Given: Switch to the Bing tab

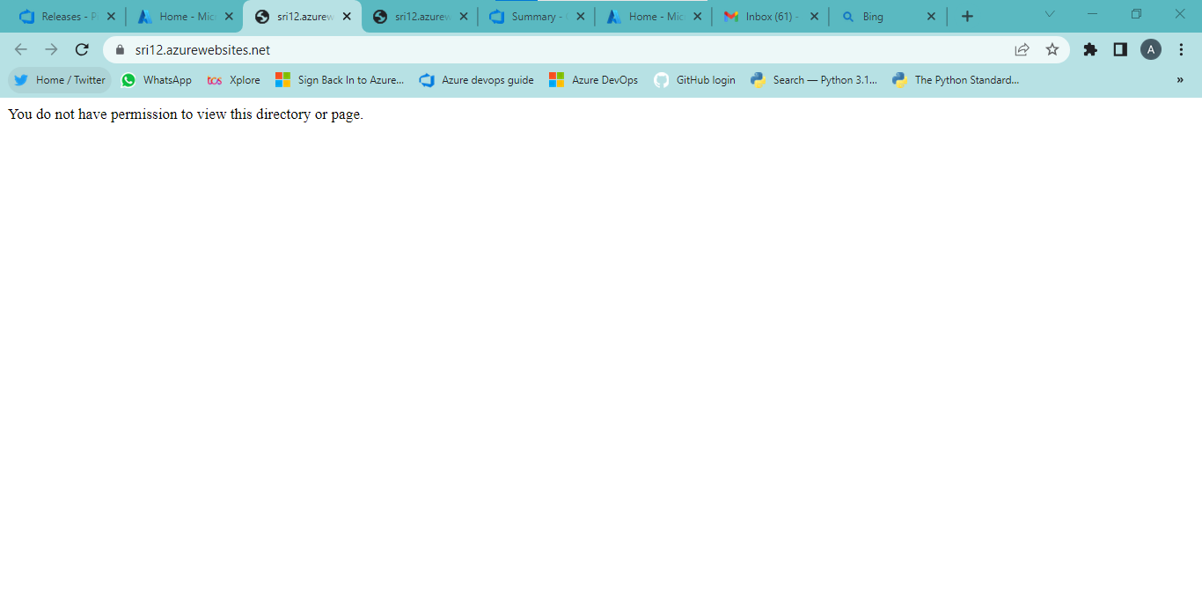Looking at the screenshot, I should [x=887, y=17].
